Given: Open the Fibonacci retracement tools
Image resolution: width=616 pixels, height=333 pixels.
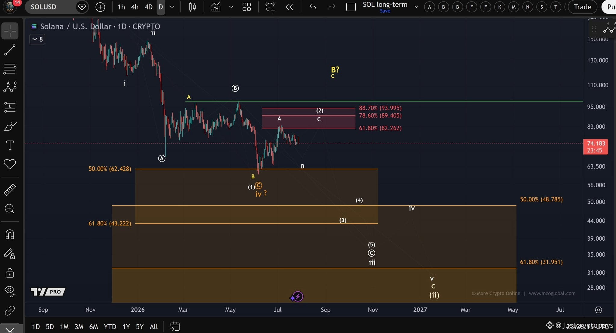Looking at the screenshot, I should click(10, 69).
